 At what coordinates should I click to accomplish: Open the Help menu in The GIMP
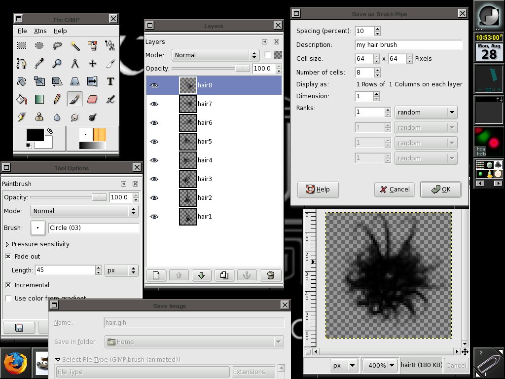[60, 31]
